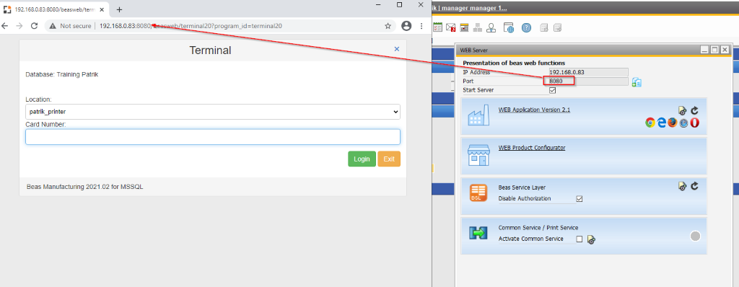The image size is (739, 287).
Task: Click the Port field showing 8080
Action: click(589, 81)
